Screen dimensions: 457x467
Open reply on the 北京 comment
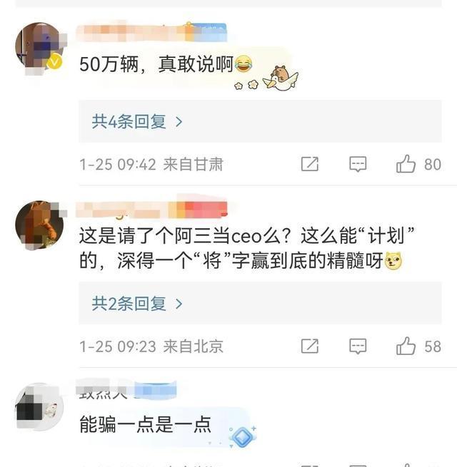358,346
